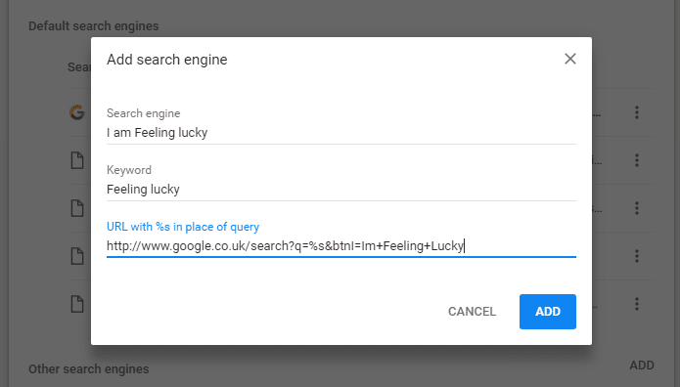Click the 'Default search engines' heading
680x387 pixels.
(x=94, y=26)
